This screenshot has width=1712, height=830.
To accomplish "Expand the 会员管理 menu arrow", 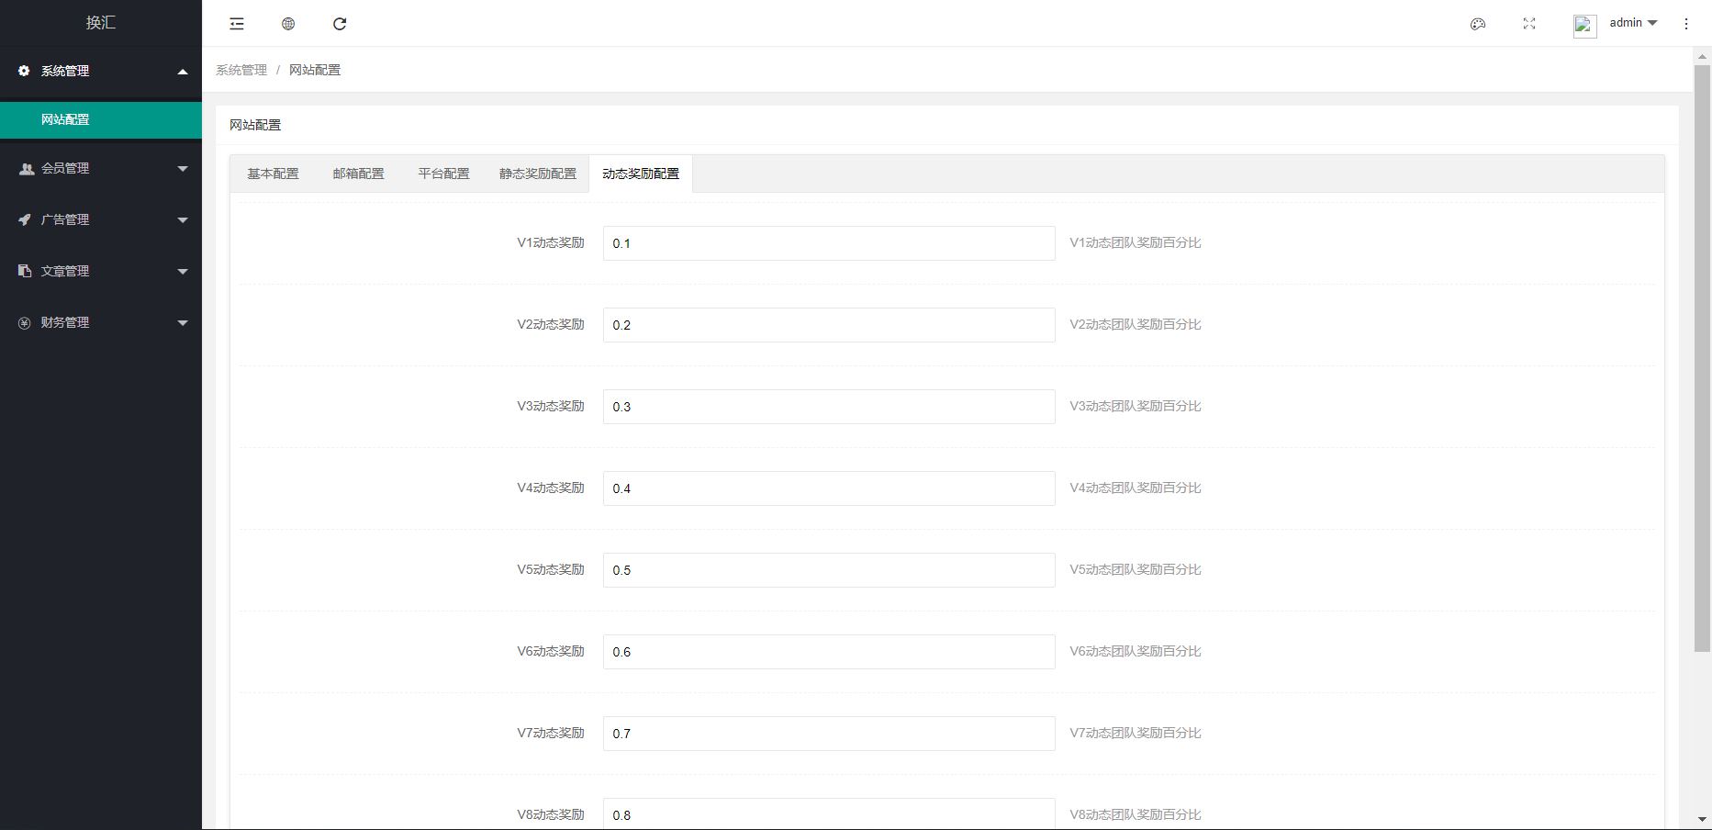I will click(x=183, y=169).
